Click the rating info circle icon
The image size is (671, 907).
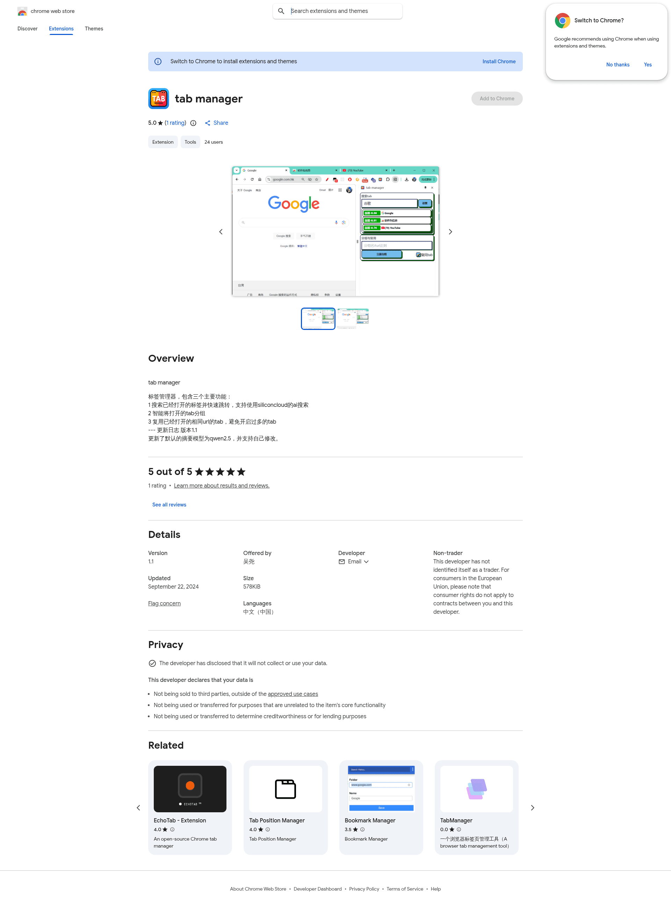point(193,123)
